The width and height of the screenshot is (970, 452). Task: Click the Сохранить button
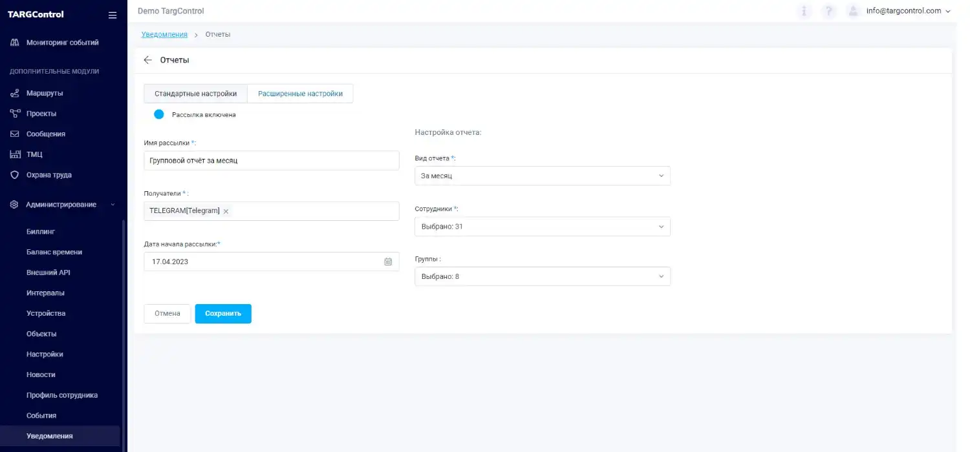(222, 313)
